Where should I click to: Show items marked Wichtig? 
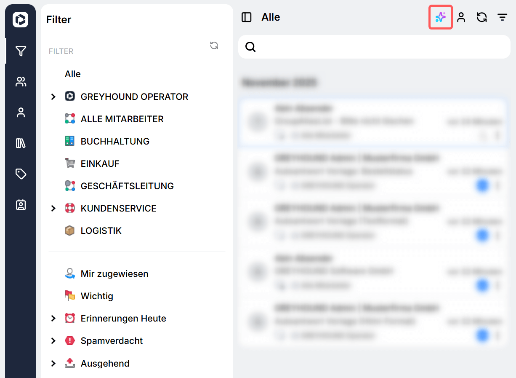pyautogui.click(x=97, y=296)
